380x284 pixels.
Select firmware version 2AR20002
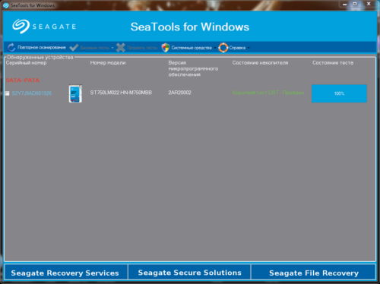tap(180, 93)
